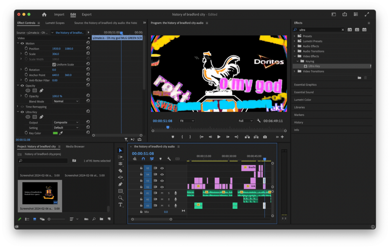Image resolution: width=390 pixels, height=248 pixels.
Task: Hide track V2 output eye
Action: click(162, 187)
